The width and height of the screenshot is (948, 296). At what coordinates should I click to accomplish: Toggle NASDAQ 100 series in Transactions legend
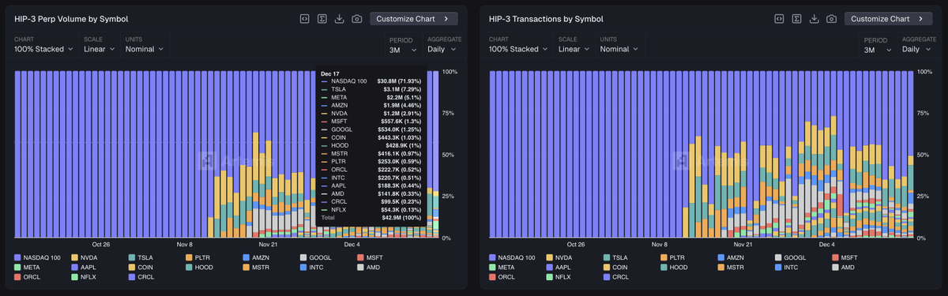click(512, 257)
